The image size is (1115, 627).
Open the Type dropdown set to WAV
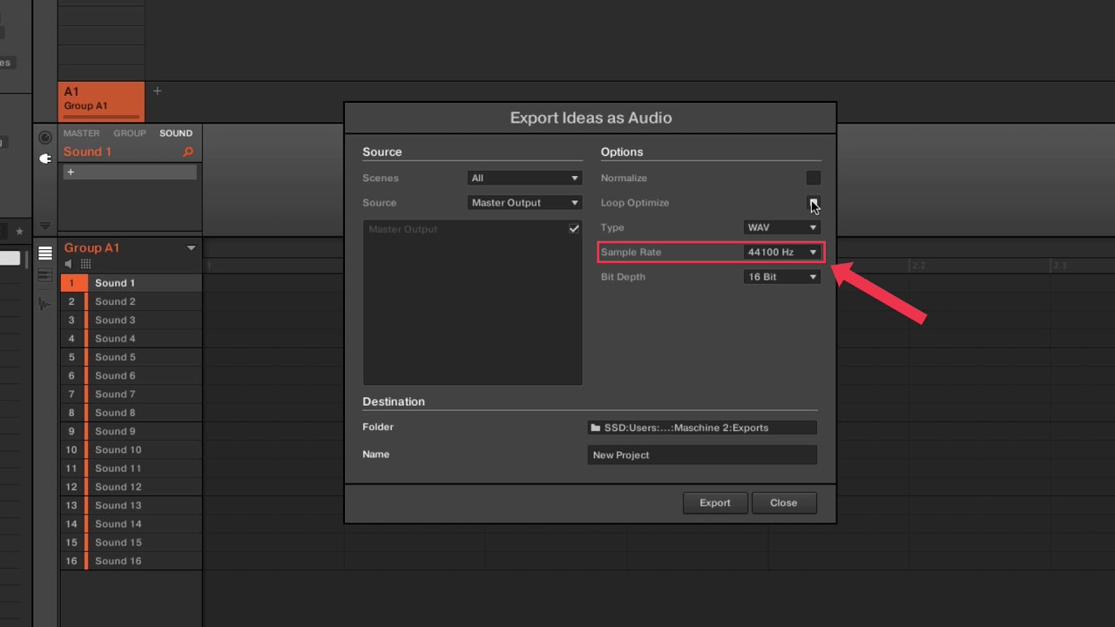[x=782, y=227]
